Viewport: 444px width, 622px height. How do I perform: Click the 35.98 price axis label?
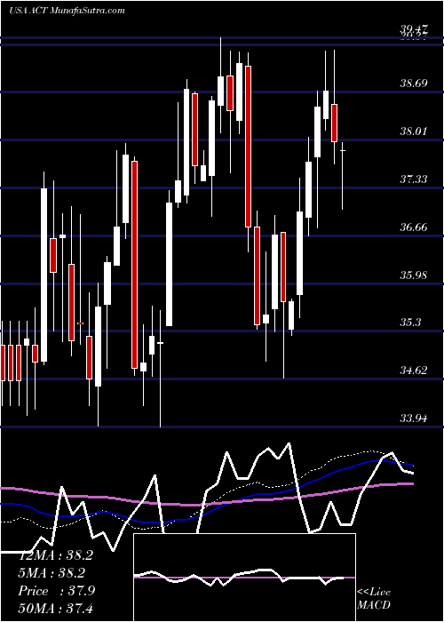(414, 275)
